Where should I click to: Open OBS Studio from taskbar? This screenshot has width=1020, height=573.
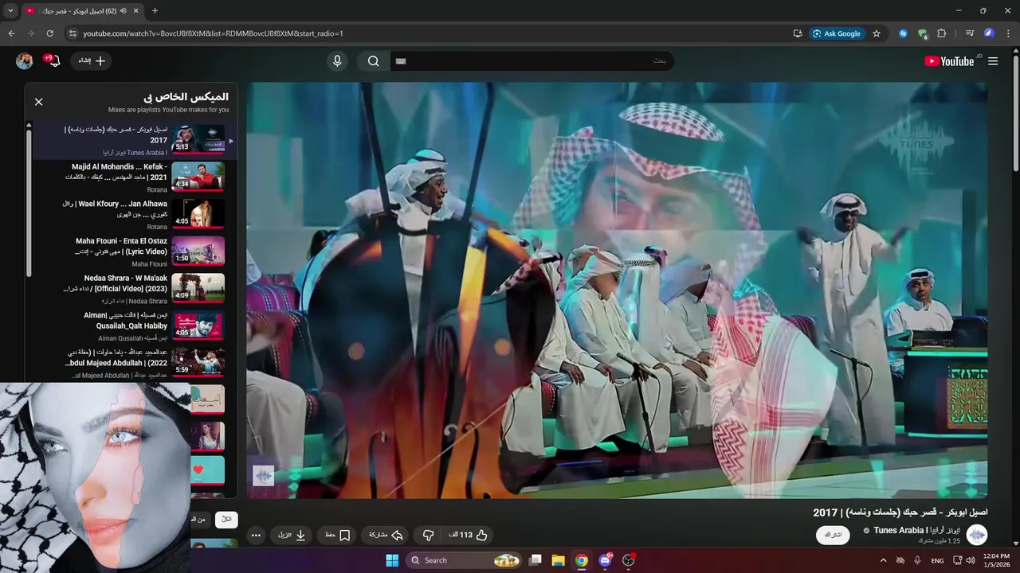(x=628, y=560)
